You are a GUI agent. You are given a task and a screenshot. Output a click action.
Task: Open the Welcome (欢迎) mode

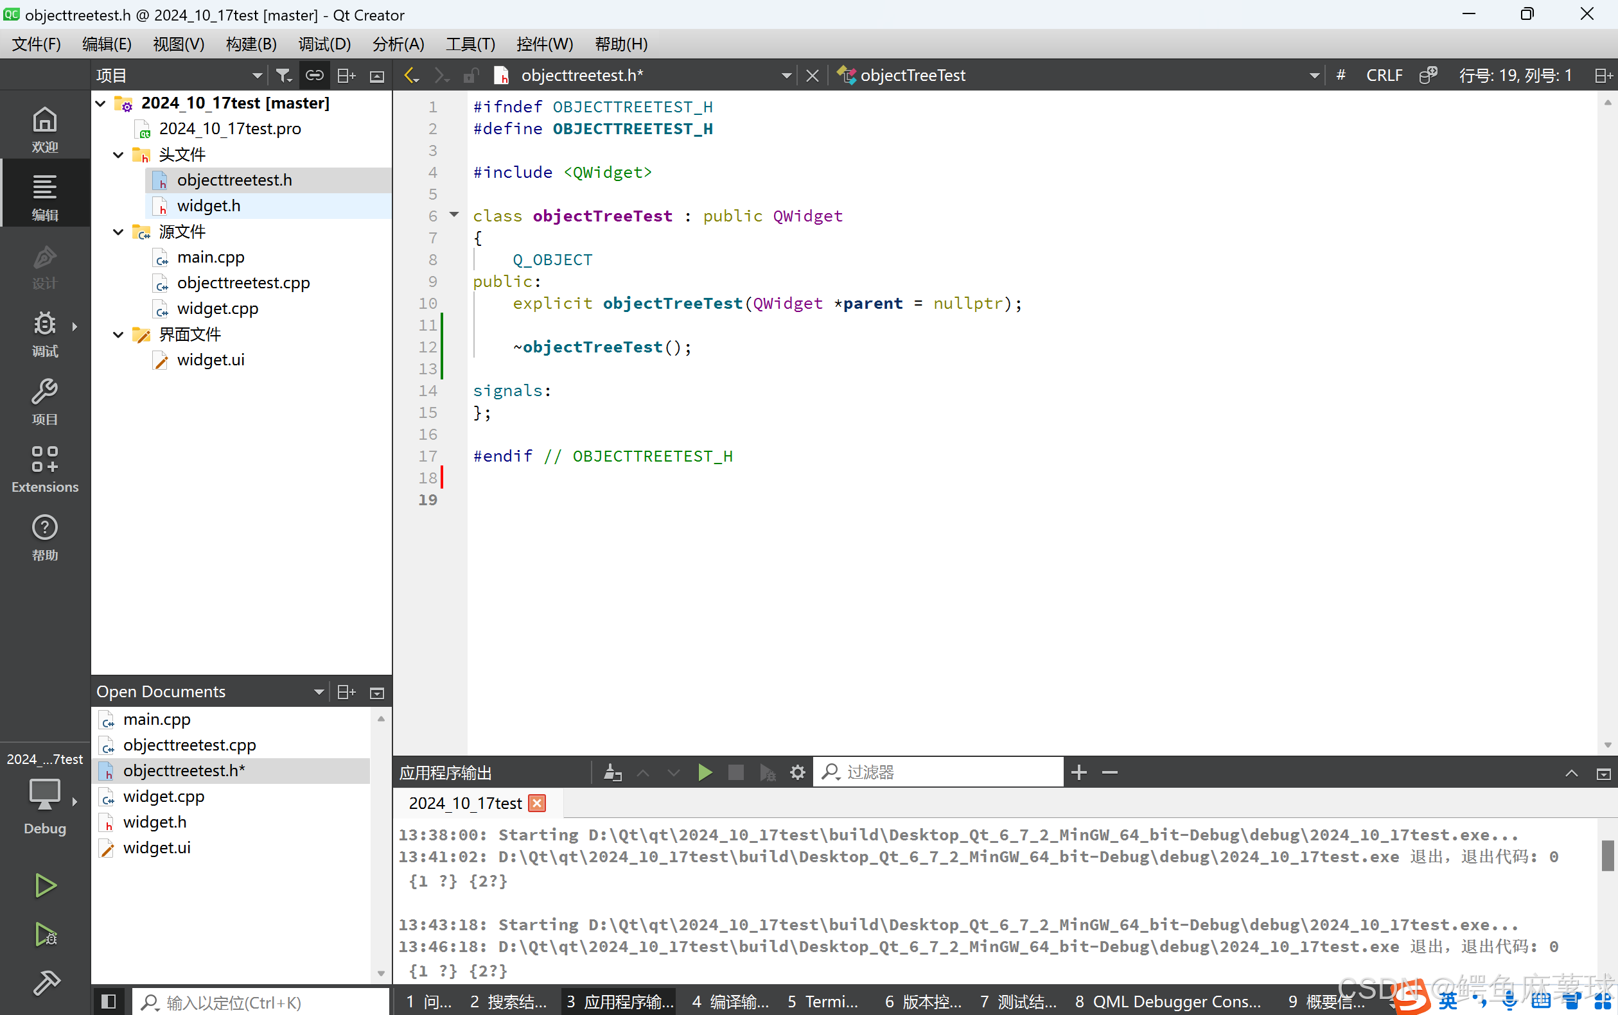pyautogui.click(x=45, y=130)
